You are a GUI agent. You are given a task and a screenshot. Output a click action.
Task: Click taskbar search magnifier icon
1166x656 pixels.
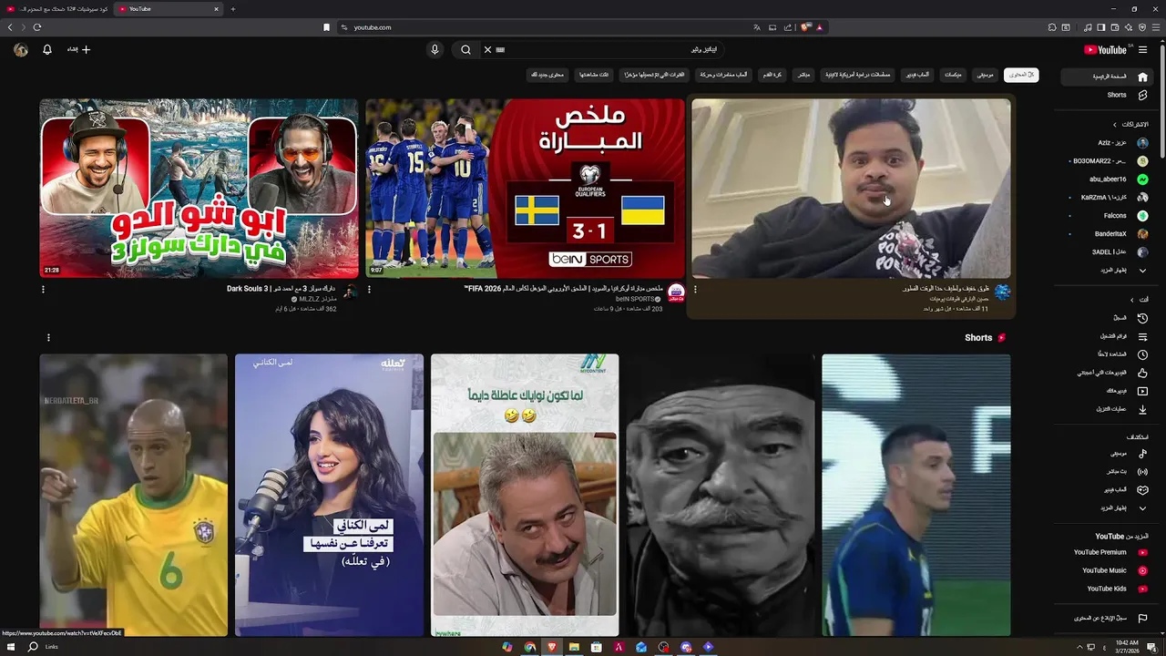point(33,647)
